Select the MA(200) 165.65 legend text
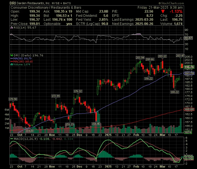Viewport: 197px width, 169px height. coord(23,61)
